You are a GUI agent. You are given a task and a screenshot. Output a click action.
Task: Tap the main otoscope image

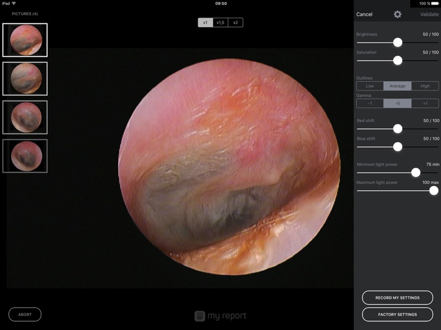(x=229, y=167)
